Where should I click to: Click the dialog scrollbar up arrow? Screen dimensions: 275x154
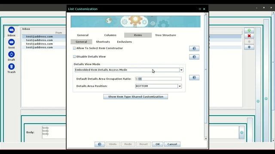pos(206,14)
